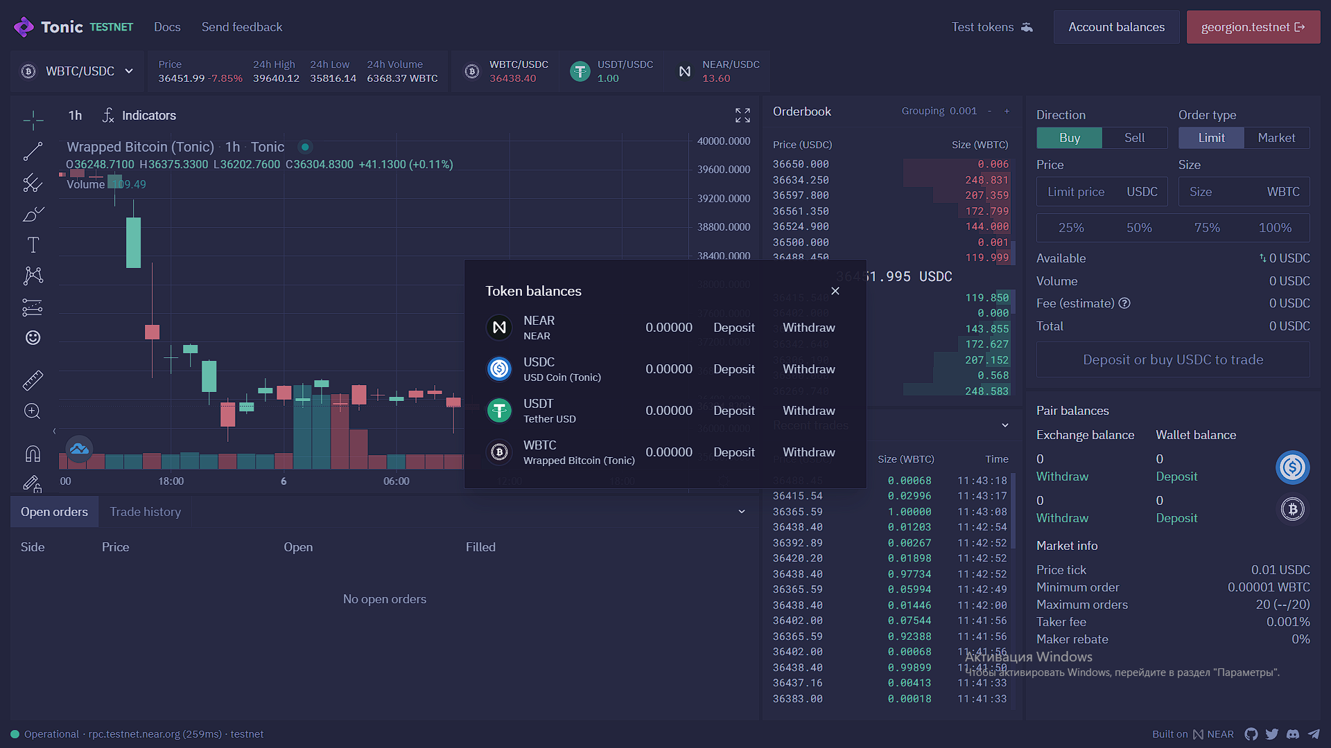The width and height of the screenshot is (1331, 748).
Task: Open the Discord link in footer
Action: (x=1293, y=734)
